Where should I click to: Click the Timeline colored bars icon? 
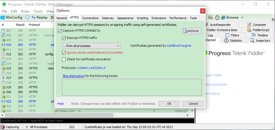click(x=253, y=35)
